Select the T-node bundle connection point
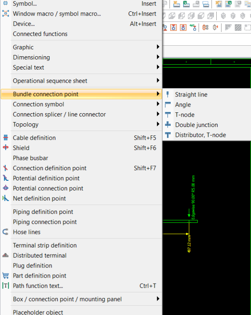This screenshot has height=315, width=251. (x=207, y=115)
